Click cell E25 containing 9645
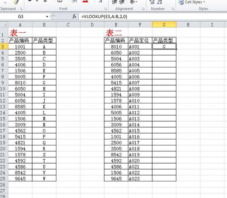Image resolution: width=227 pixels, height=198 pixels. (x=116, y=178)
